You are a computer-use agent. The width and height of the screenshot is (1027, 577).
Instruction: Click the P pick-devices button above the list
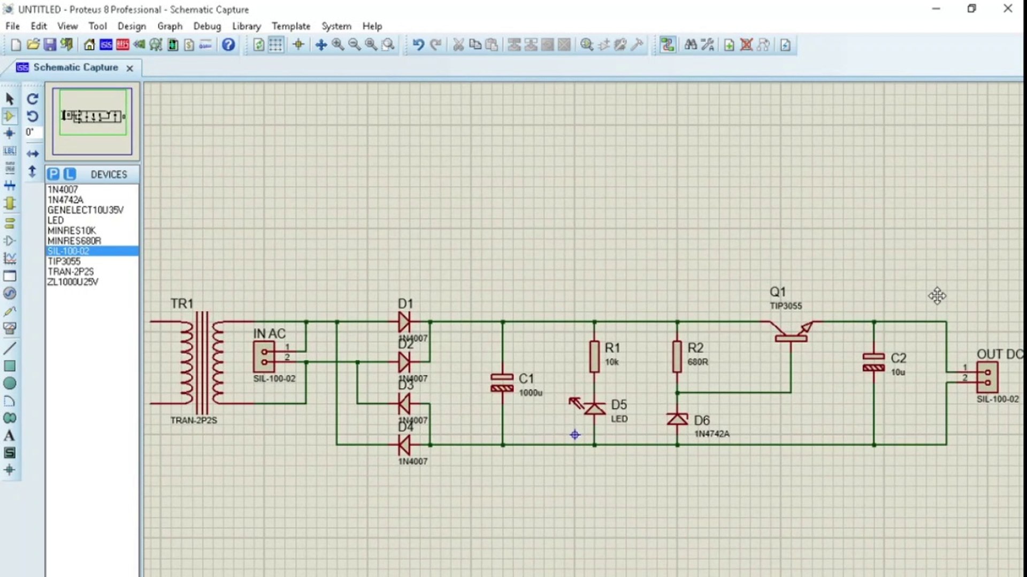[54, 174]
